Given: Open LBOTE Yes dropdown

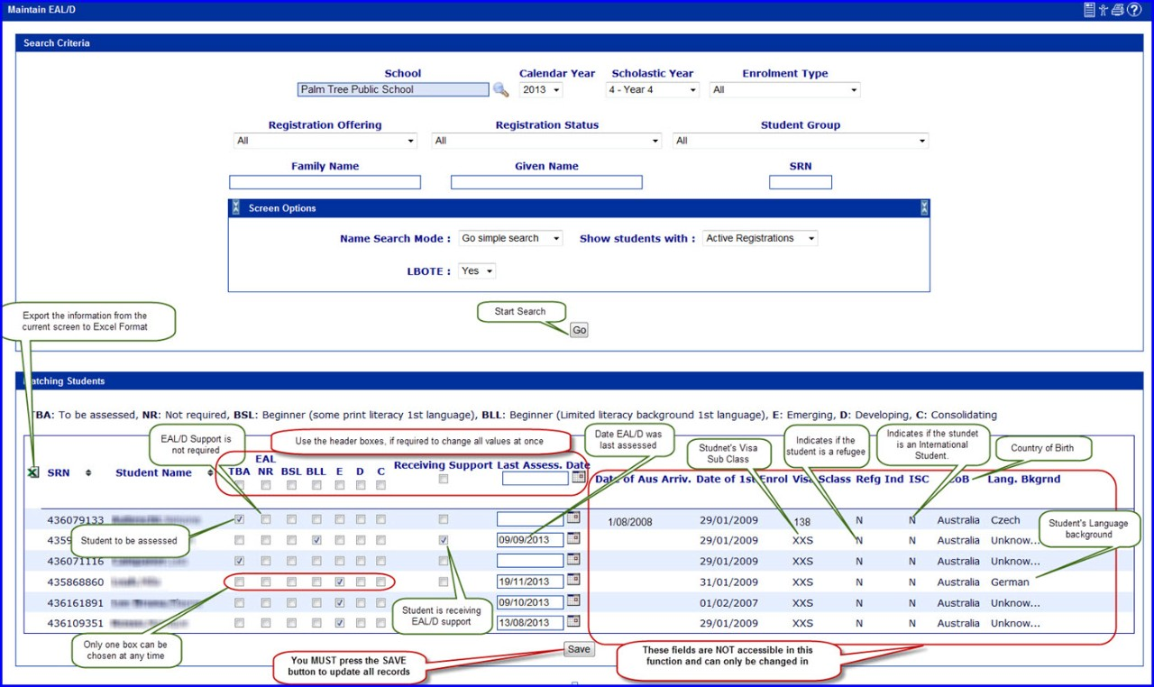Looking at the screenshot, I should [477, 270].
